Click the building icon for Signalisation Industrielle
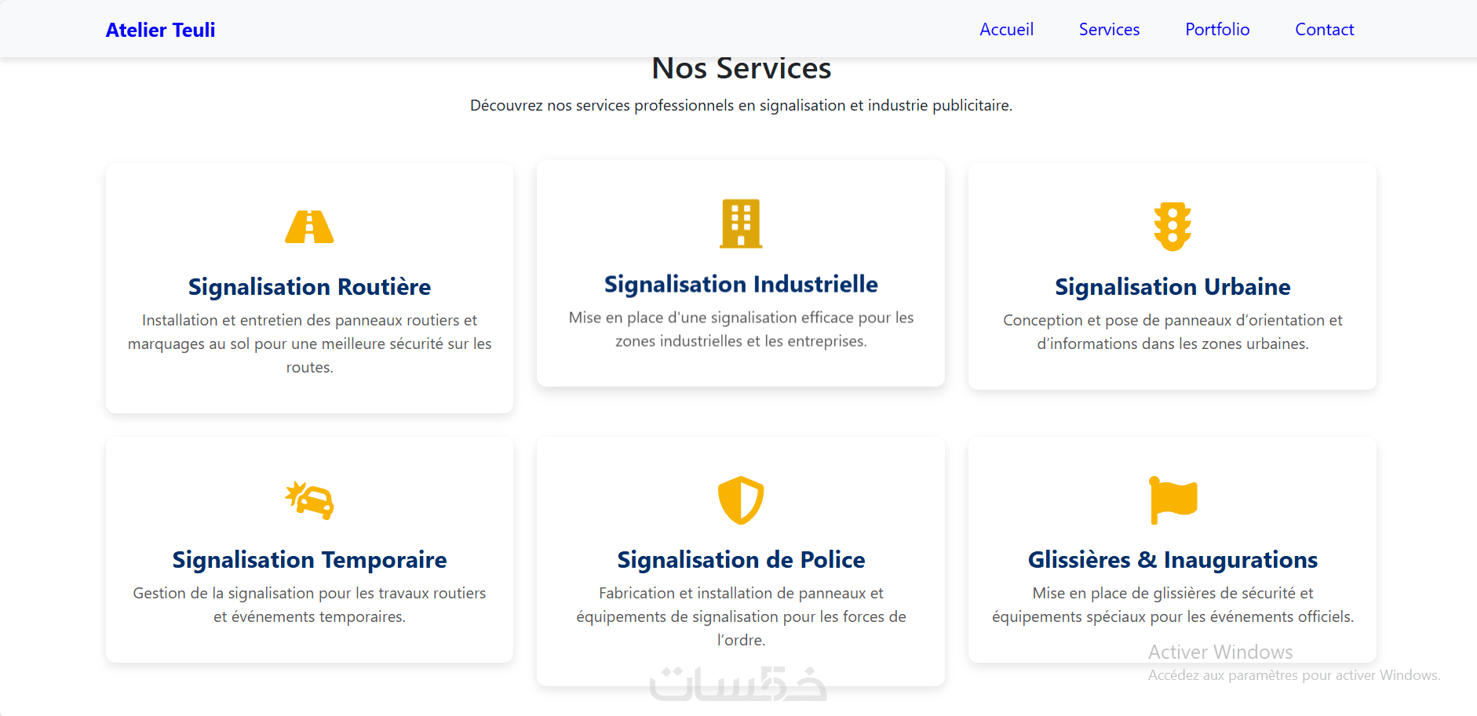The width and height of the screenshot is (1477, 716). coord(741,224)
